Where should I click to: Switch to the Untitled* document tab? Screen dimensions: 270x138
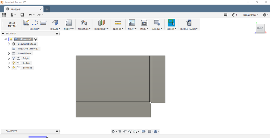[x=24, y=9]
